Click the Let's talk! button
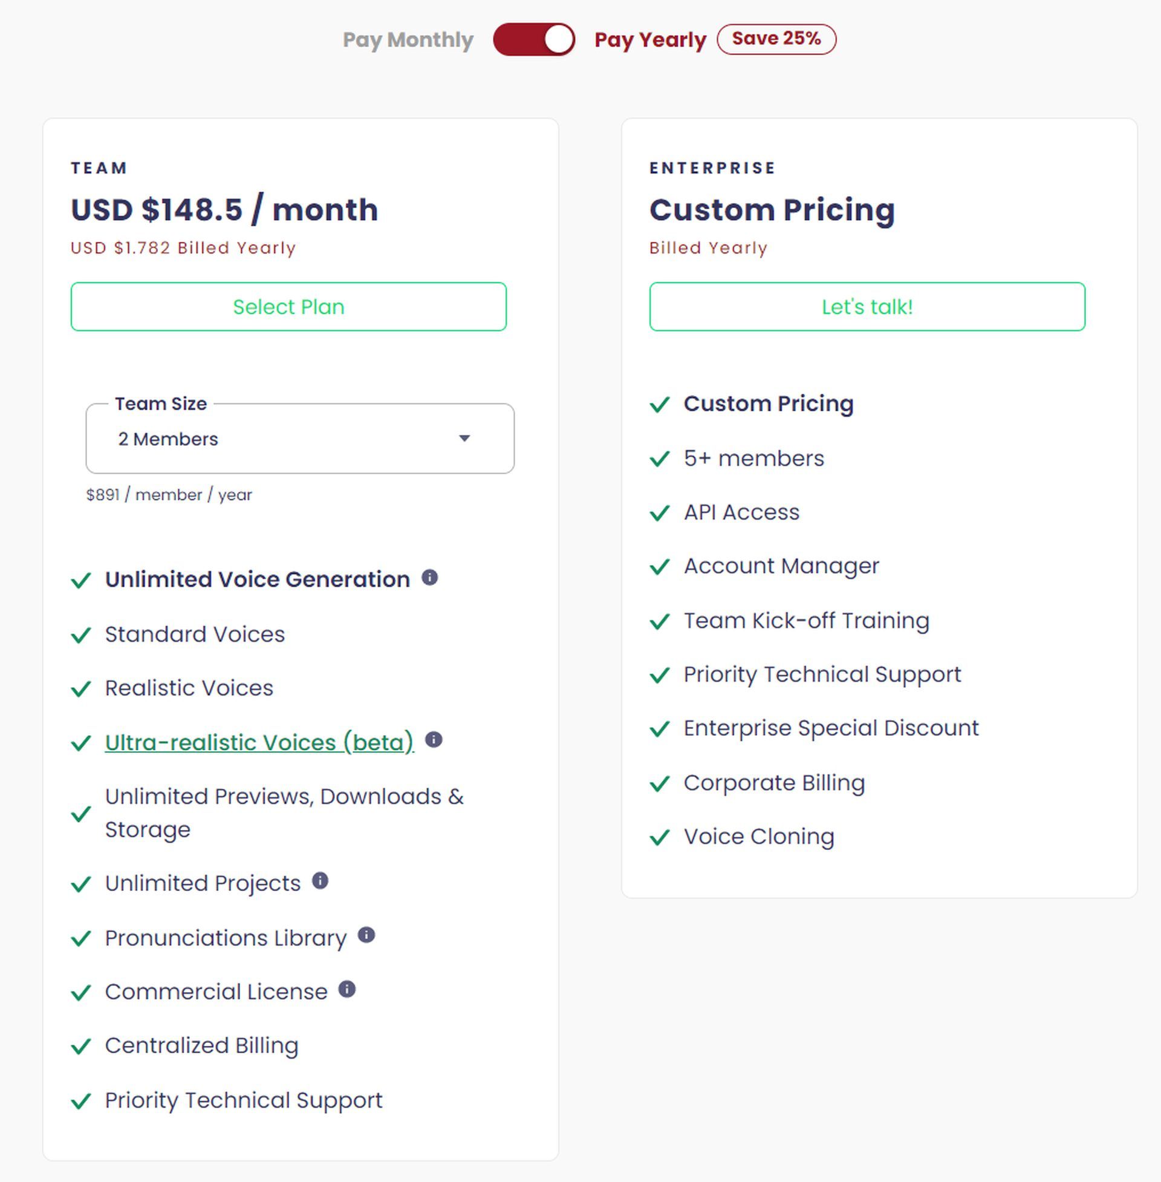 867,307
